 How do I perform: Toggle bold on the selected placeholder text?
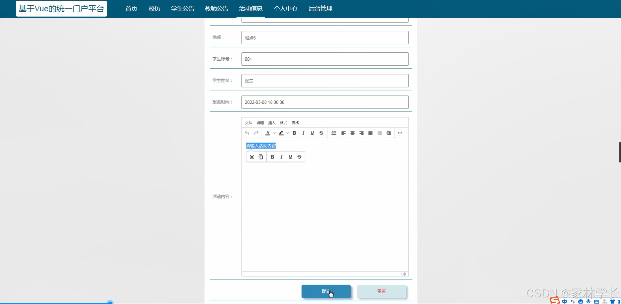pyautogui.click(x=272, y=156)
